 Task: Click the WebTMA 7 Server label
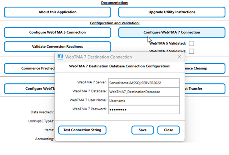click(92, 82)
